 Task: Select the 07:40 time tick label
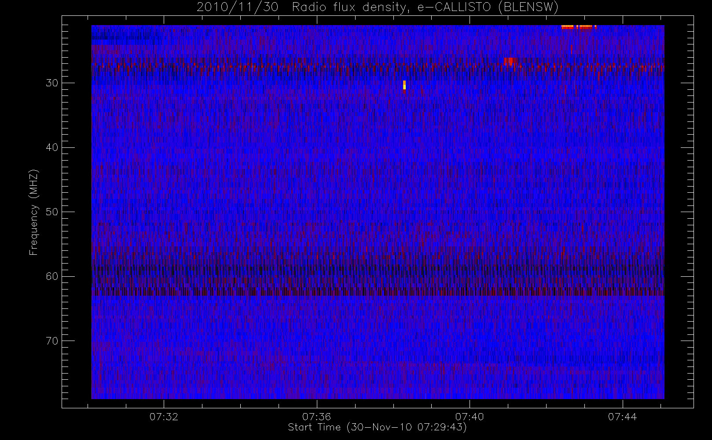(x=470, y=416)
